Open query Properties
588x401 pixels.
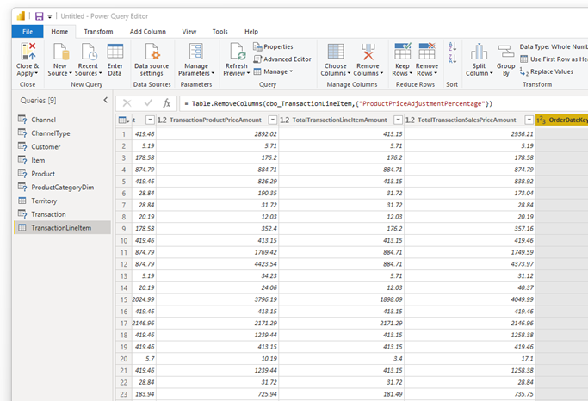(x=273, y=46)
